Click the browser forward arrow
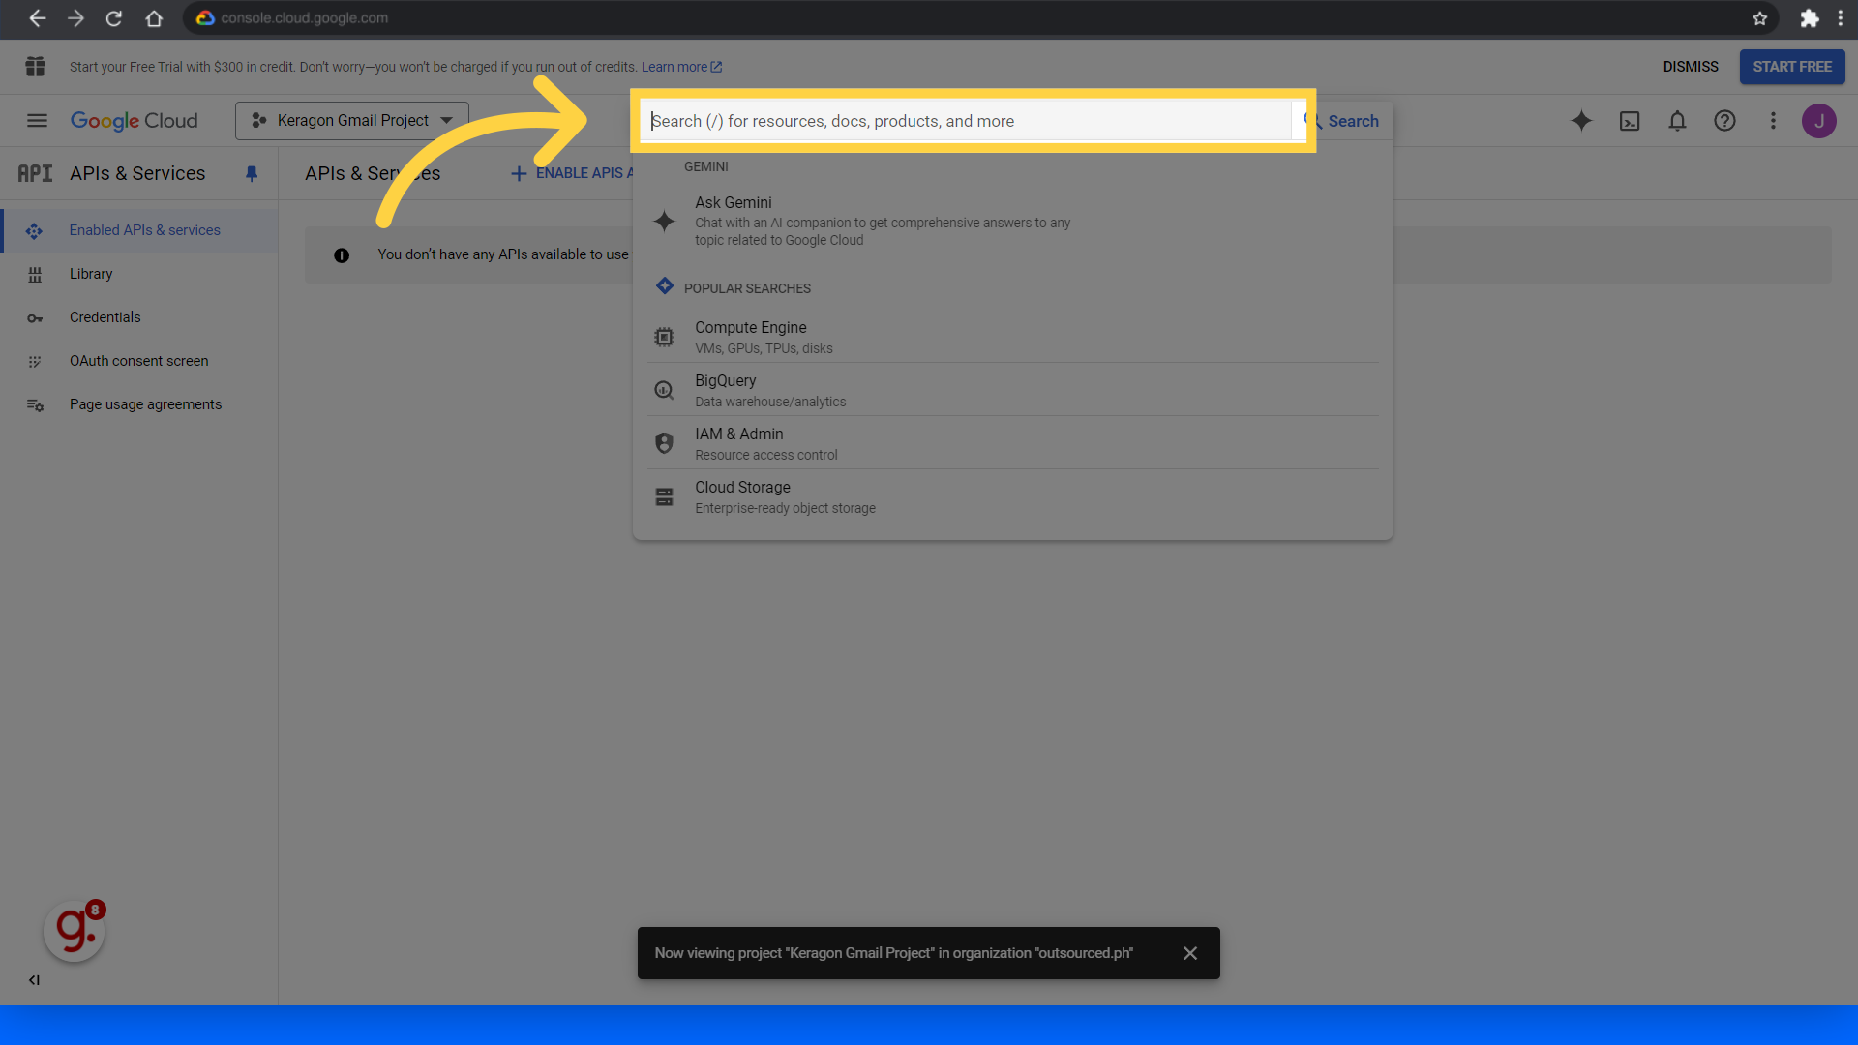The width and height of the screenshot is (1858, 1045). pyautogui.click(x=75, y=18)
